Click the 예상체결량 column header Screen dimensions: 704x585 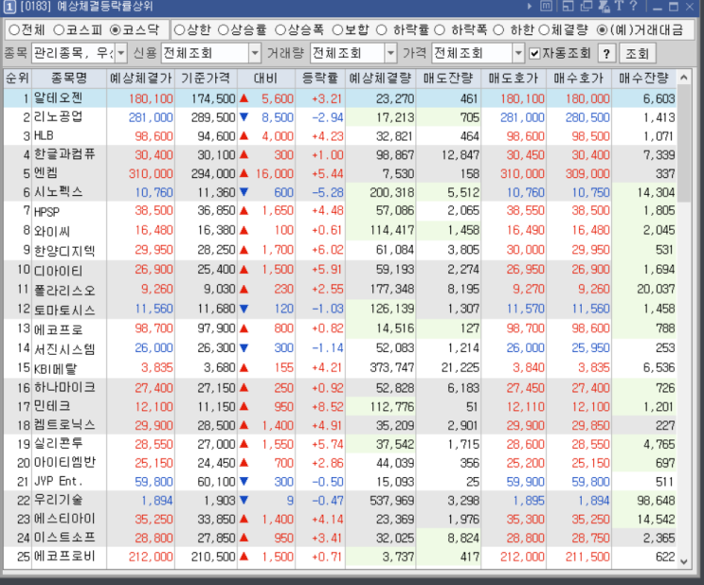coord(380,79)
